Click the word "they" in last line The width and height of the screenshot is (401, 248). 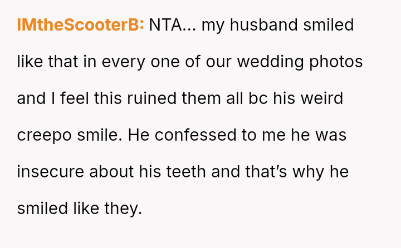[x=123, y=209]
